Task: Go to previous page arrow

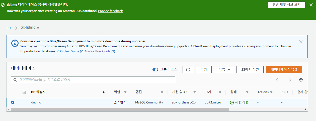Action: pos(277,80)
